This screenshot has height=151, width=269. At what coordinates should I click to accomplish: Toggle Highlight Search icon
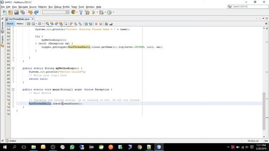(x=61, y=24)
